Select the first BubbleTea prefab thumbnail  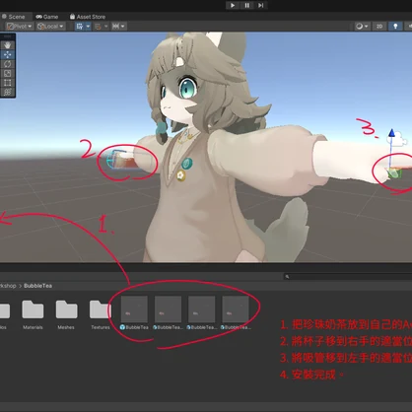click(134, 309)
